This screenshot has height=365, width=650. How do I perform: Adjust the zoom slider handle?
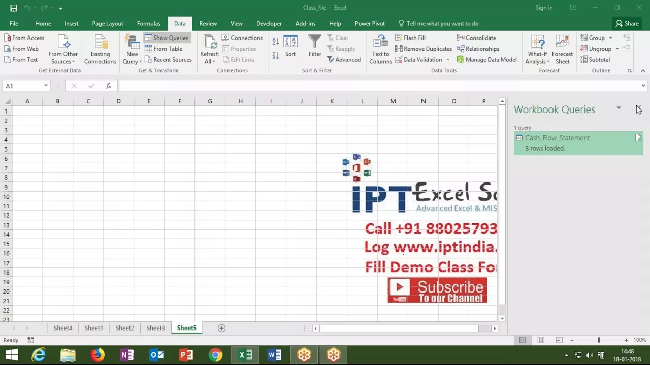point(599,340)
